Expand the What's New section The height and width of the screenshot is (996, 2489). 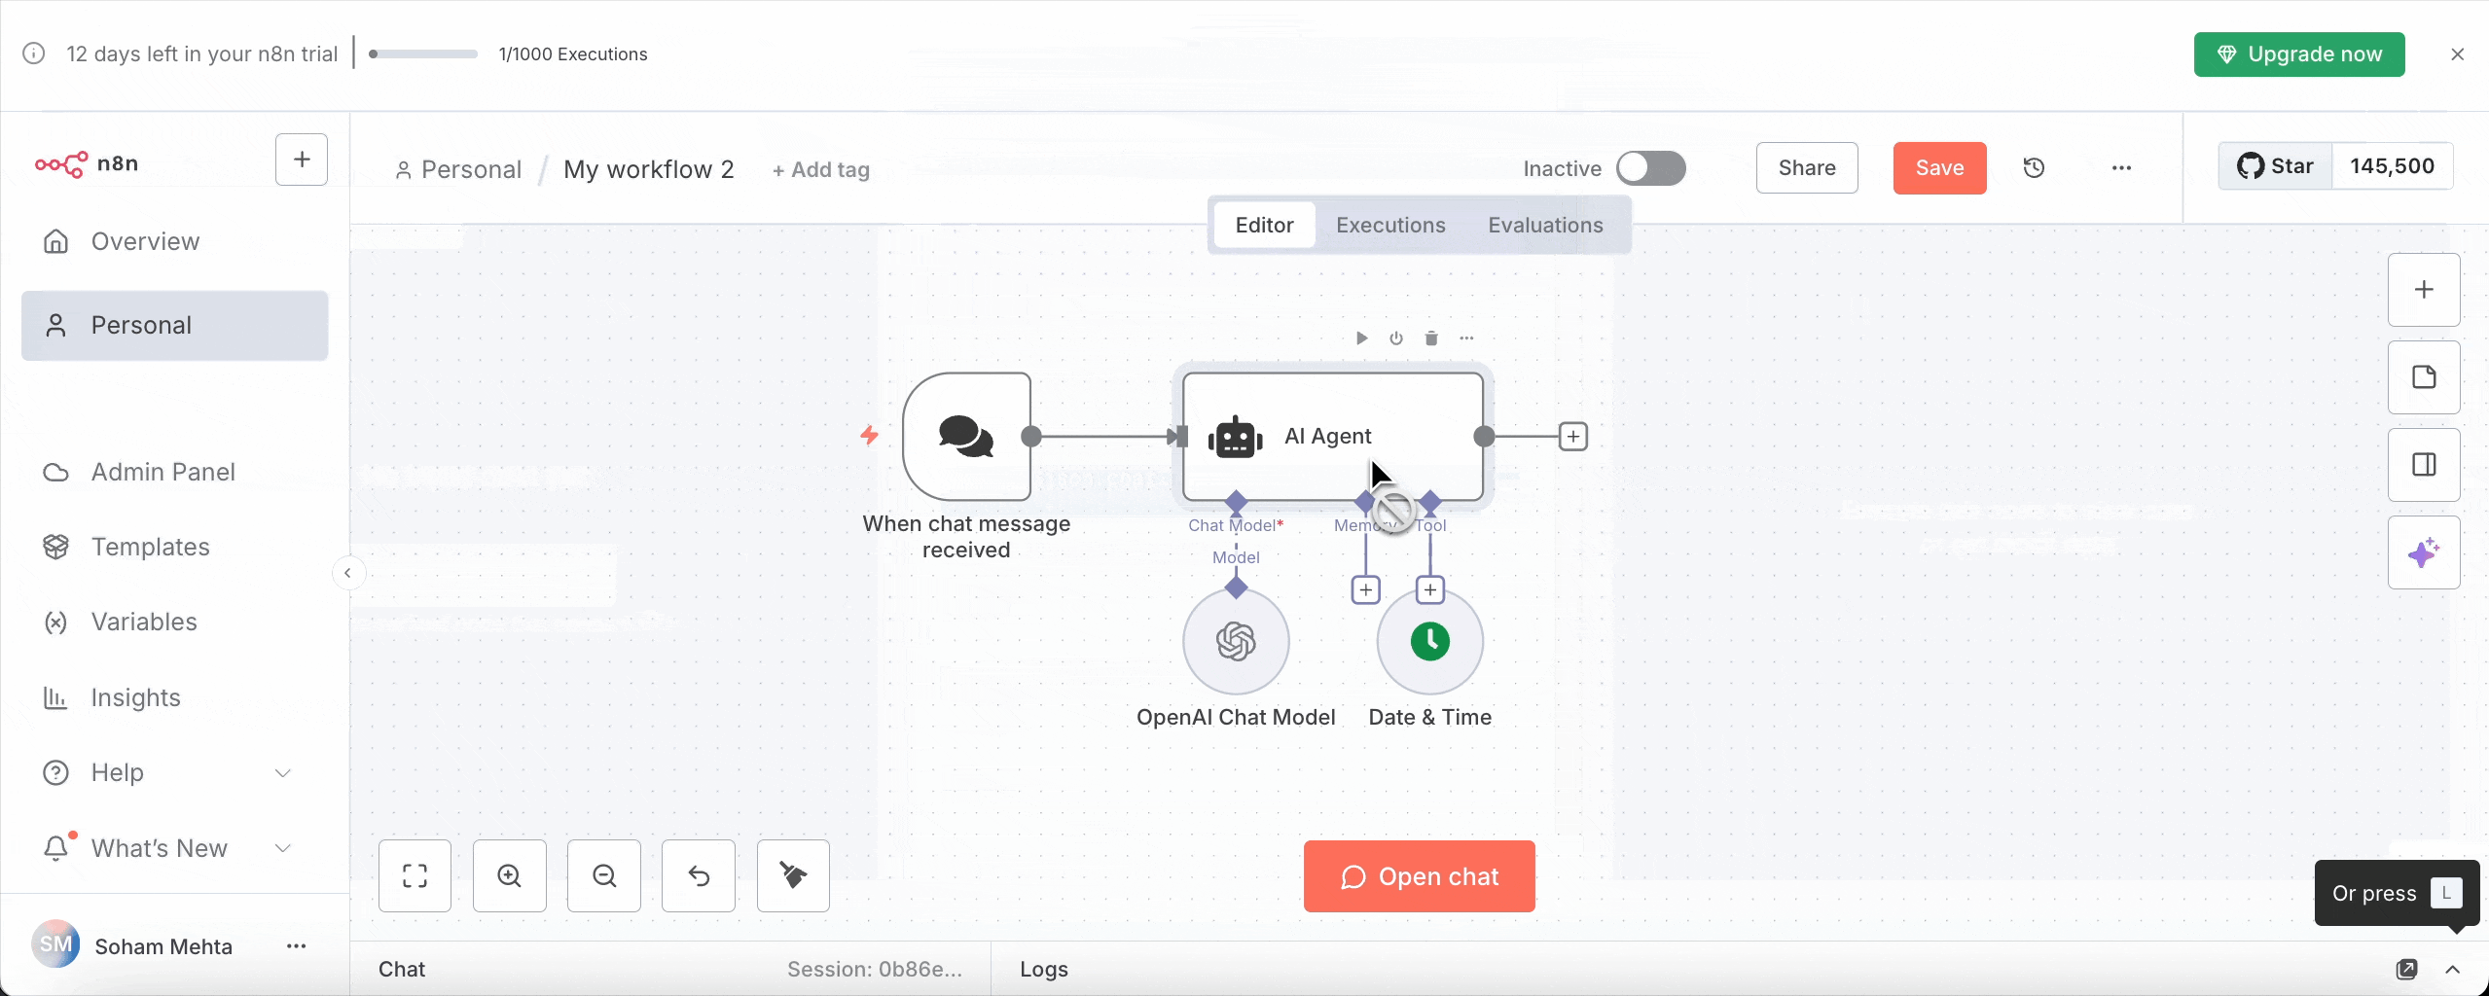(282, 847)
